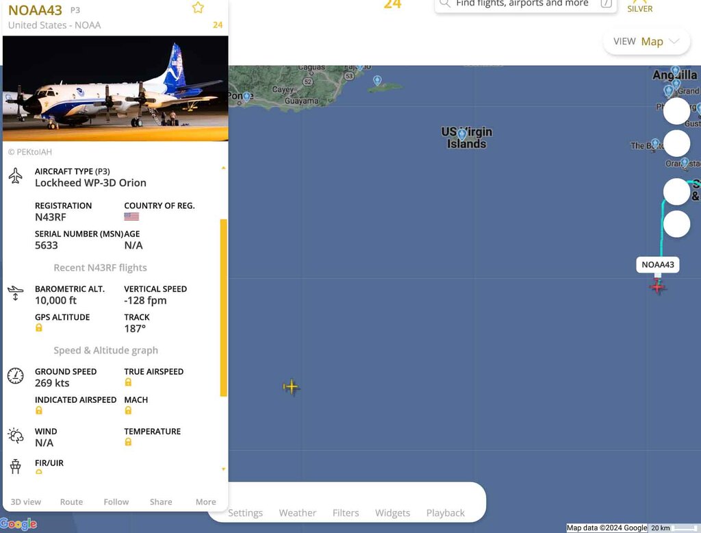Click the NOAA43 label on the map

(x=658, y=264)
